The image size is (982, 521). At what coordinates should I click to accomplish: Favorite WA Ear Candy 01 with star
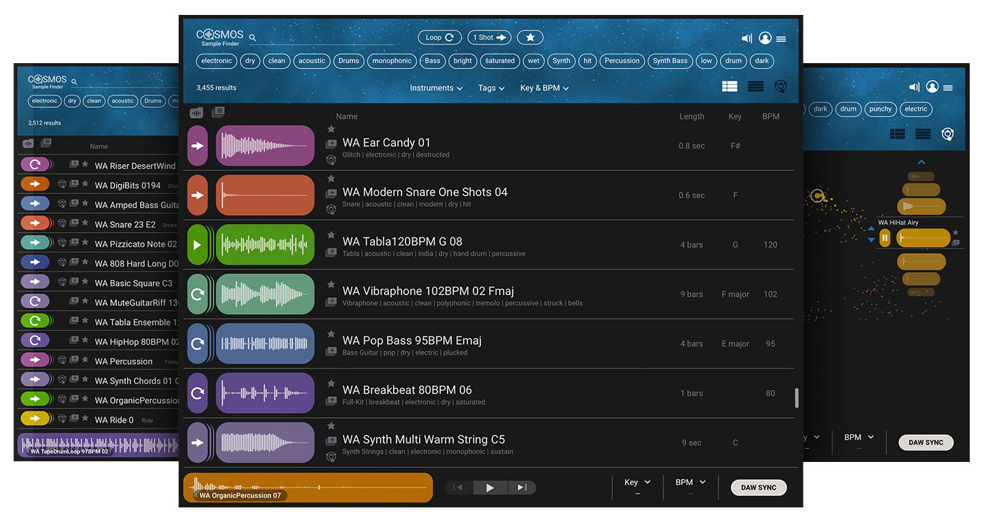(x=331, y=129)
